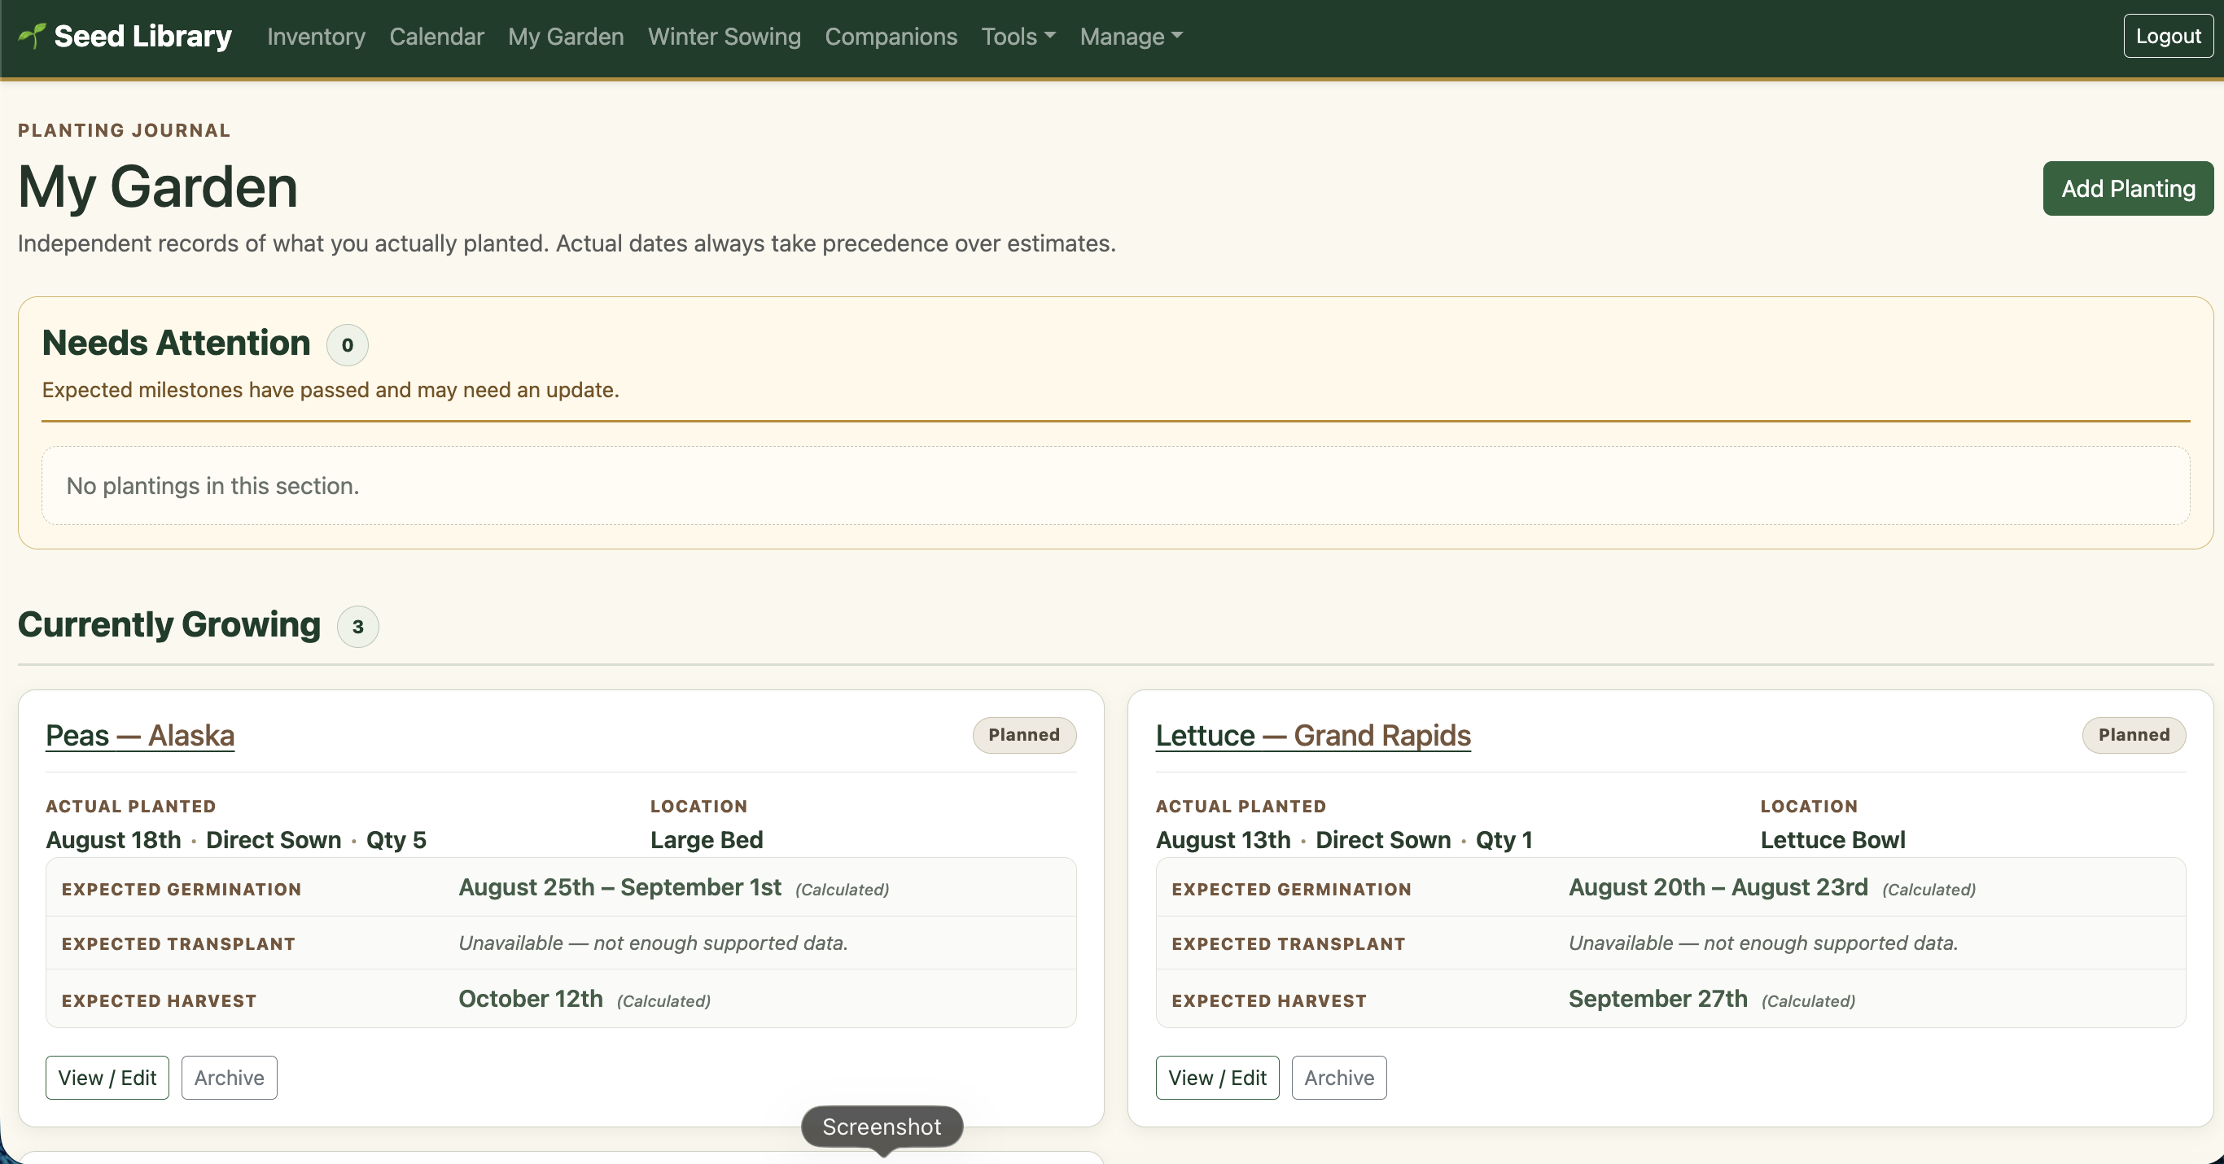Viewport: 2224px width, 1164px height.
Task: Click the Logout button
Action: pos(2167,37)
